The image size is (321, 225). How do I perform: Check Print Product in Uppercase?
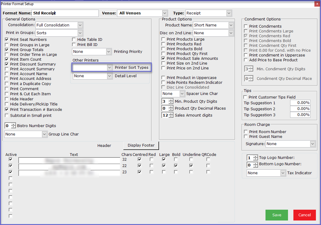(x=163, y=78)
